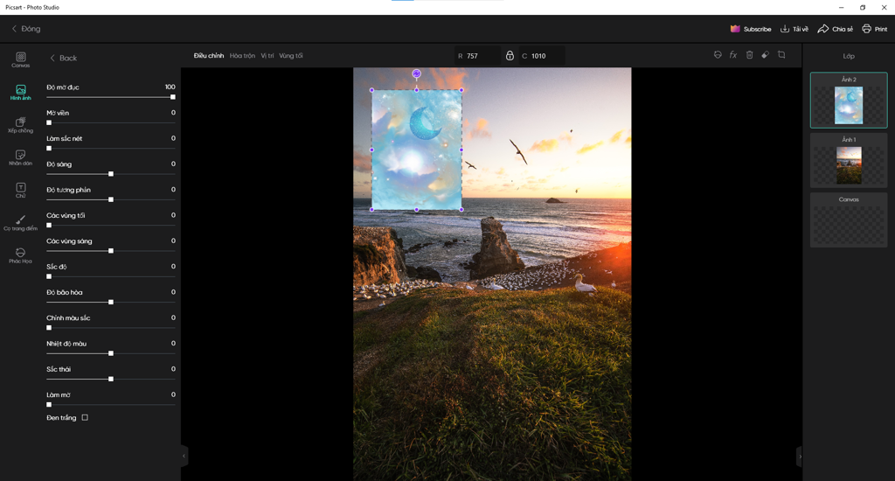Click the Subscribe crown icon
This screenshot has height=481, width=895.
pyautogui.click(x=735, y=29)
